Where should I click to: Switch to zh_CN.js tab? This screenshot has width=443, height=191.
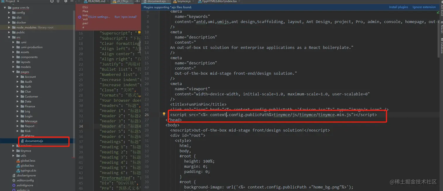click(x=122, y=1)
